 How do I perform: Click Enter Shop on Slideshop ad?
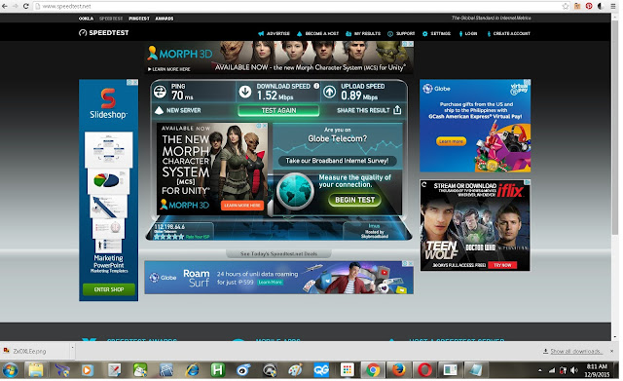(x=108, y=289)
